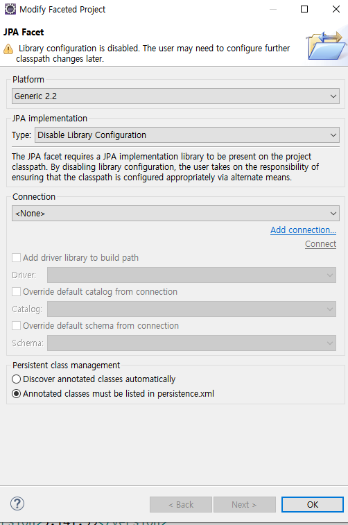Click the help question mark icon

pos(17,504)
